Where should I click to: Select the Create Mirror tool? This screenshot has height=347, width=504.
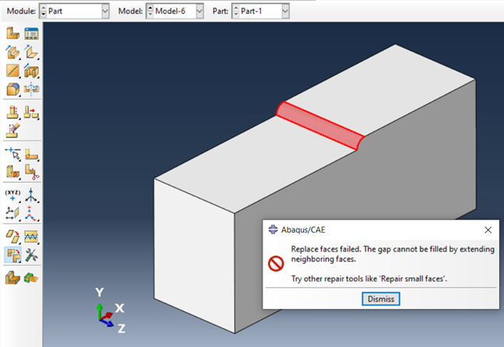(x=31, y=89)
